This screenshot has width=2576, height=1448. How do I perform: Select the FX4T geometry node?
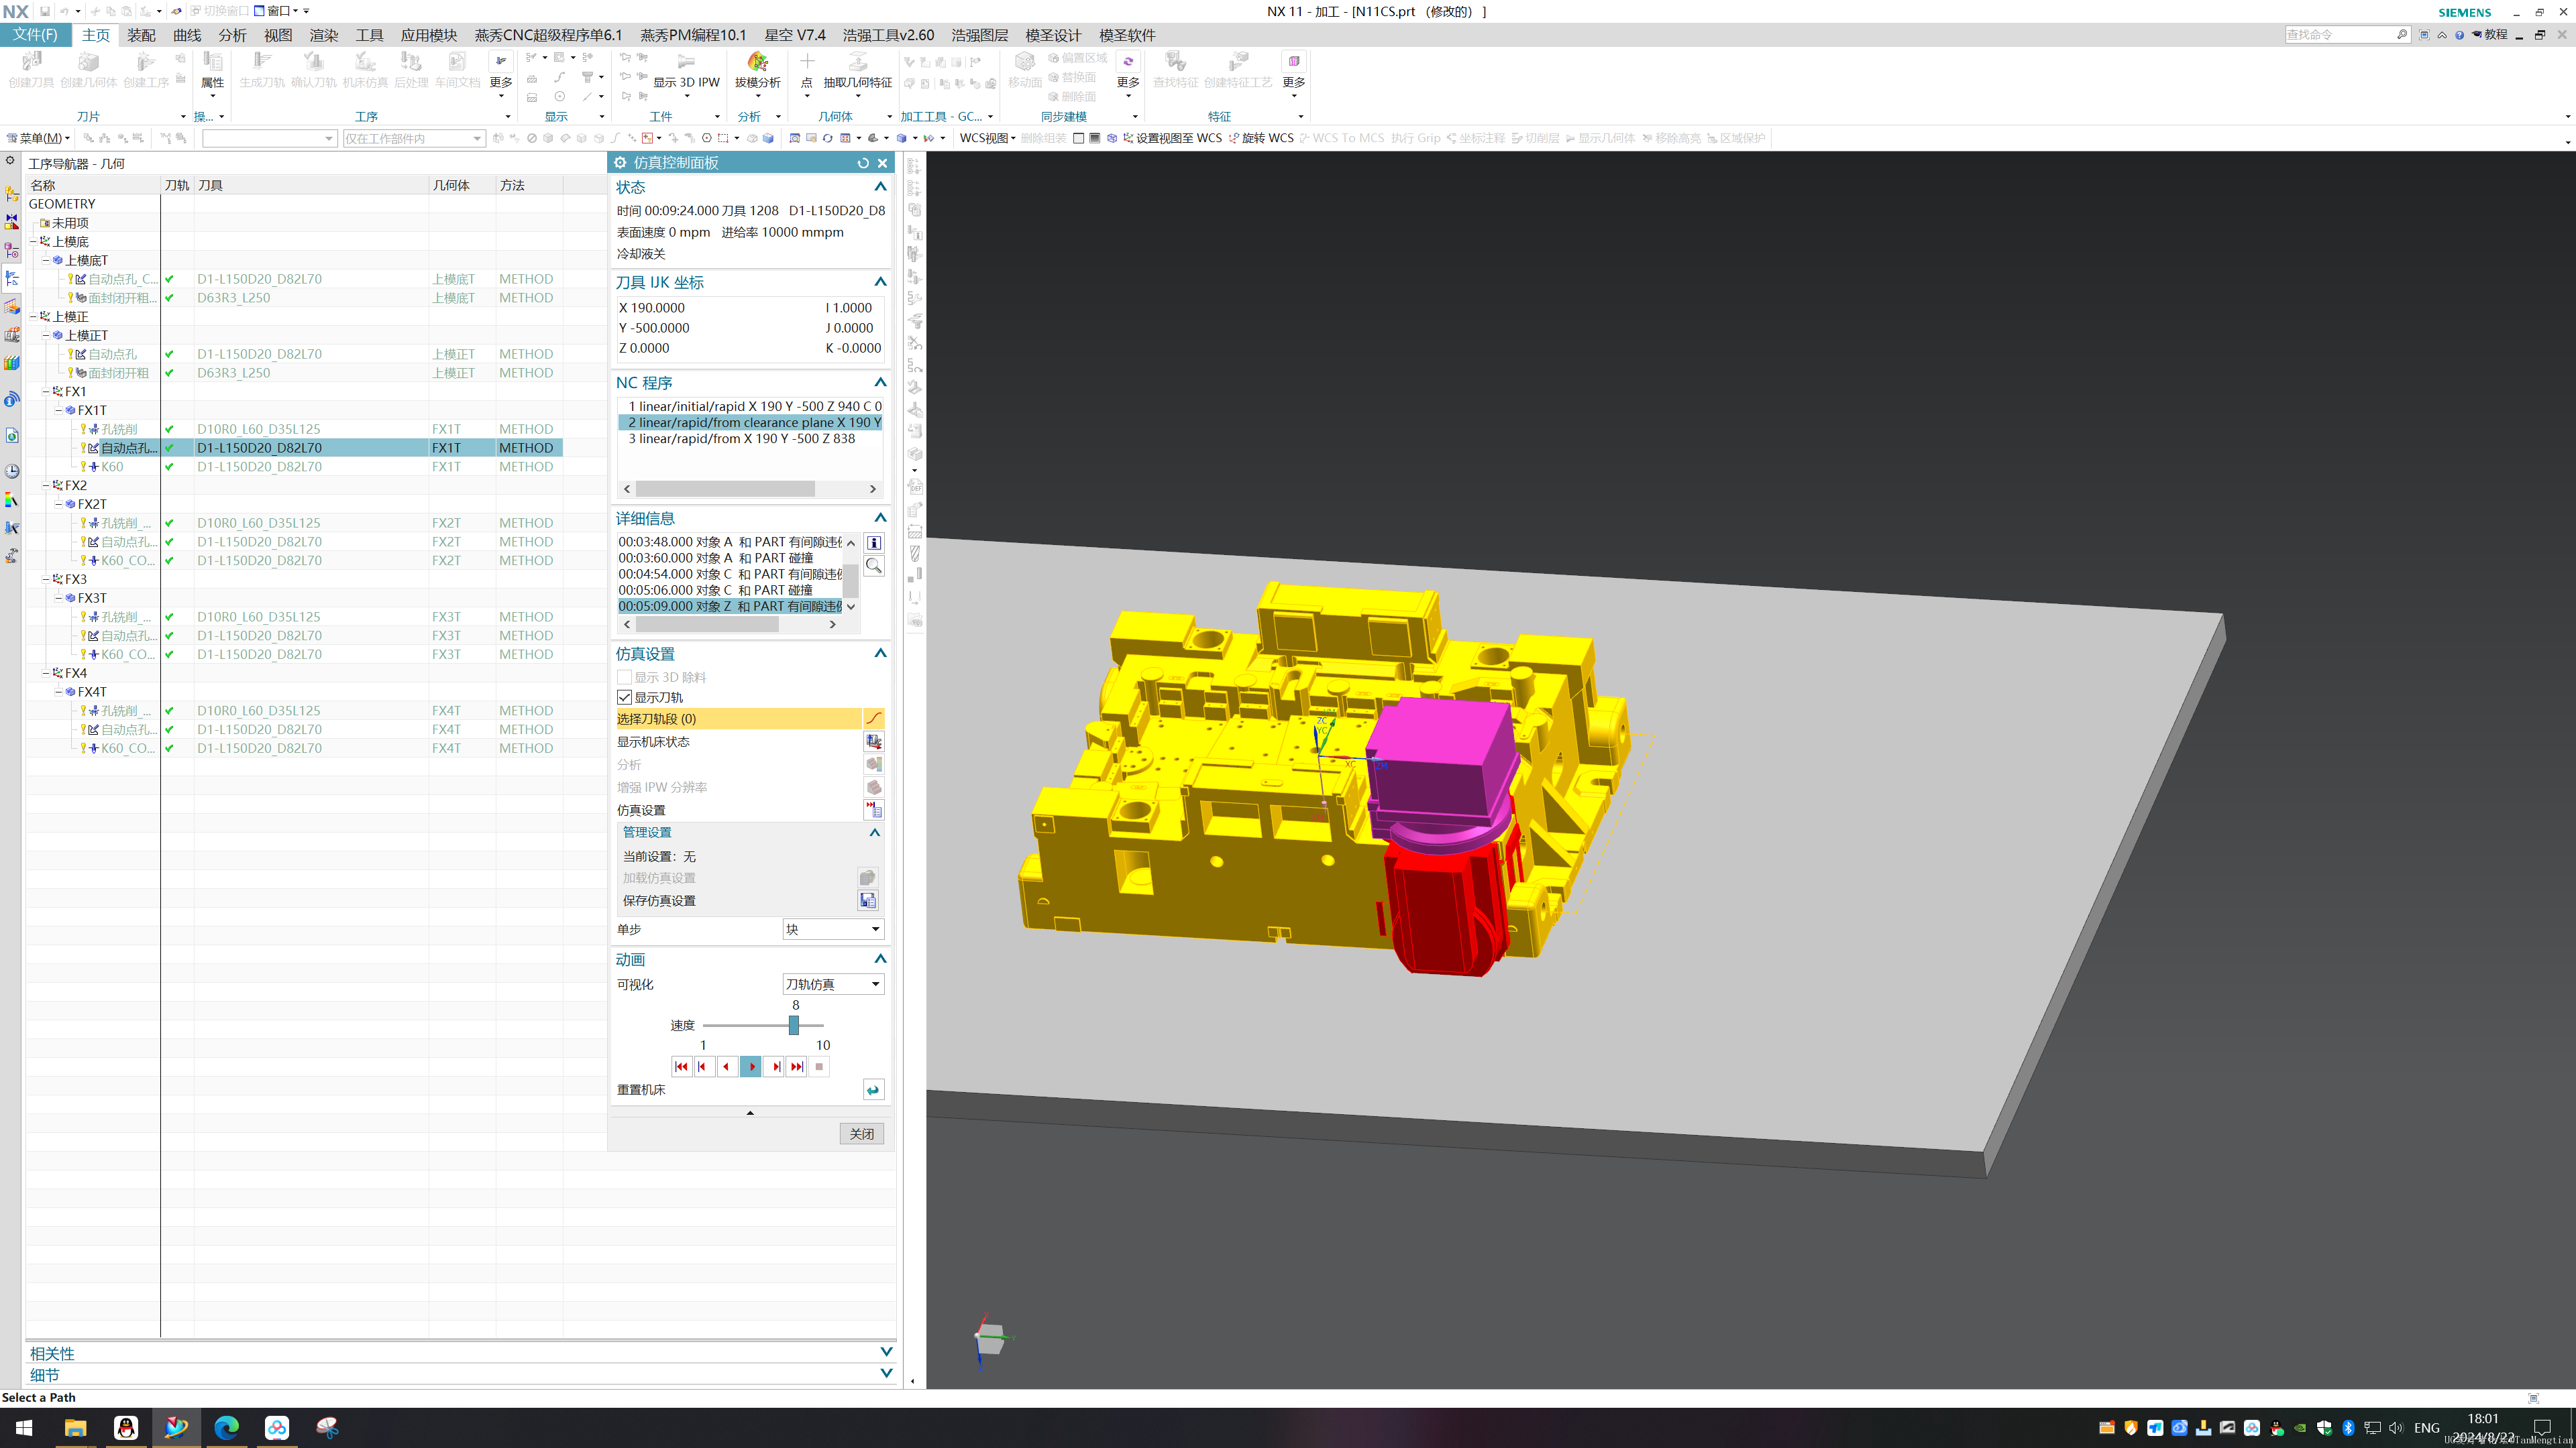(x=91, y=692)
